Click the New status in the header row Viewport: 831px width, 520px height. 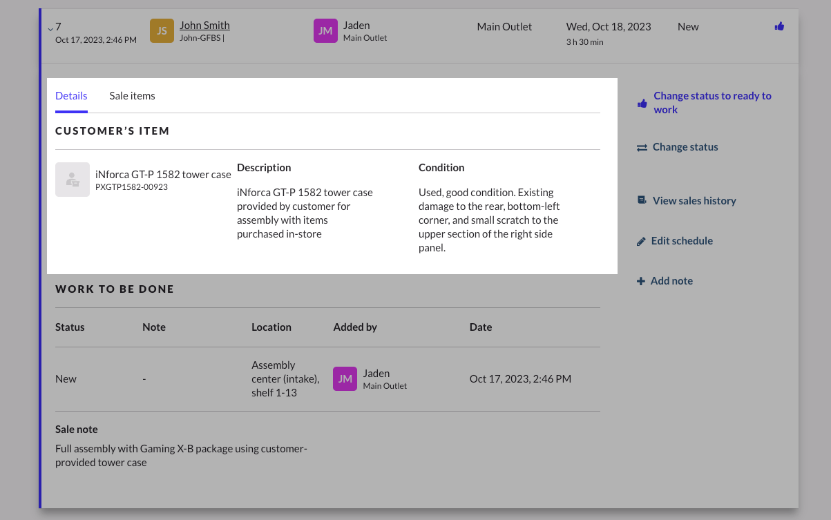pos(688,27)
